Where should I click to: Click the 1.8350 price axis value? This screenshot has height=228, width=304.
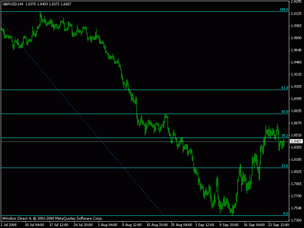click(x=296, y=147)
